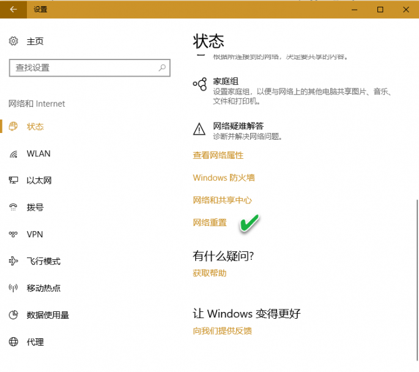Open the 移动热点 settings page
This screenshot has width=419, height=372.
43,288
